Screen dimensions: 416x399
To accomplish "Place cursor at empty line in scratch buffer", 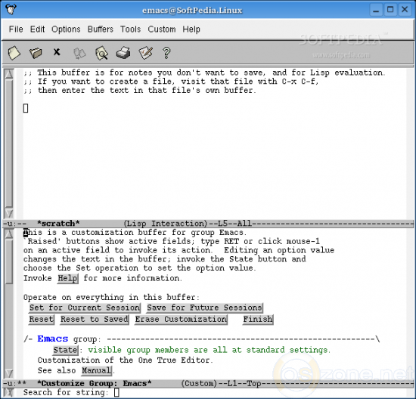I will tap(26, 108).
